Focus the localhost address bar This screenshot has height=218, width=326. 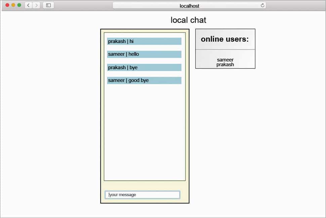click(x=189, y=6)
